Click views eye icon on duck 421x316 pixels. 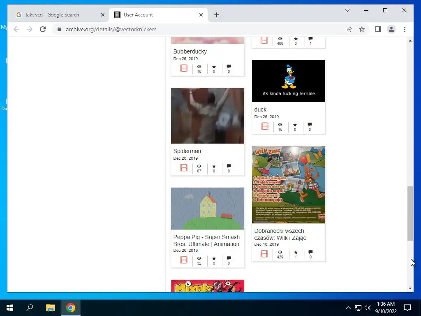280,125
